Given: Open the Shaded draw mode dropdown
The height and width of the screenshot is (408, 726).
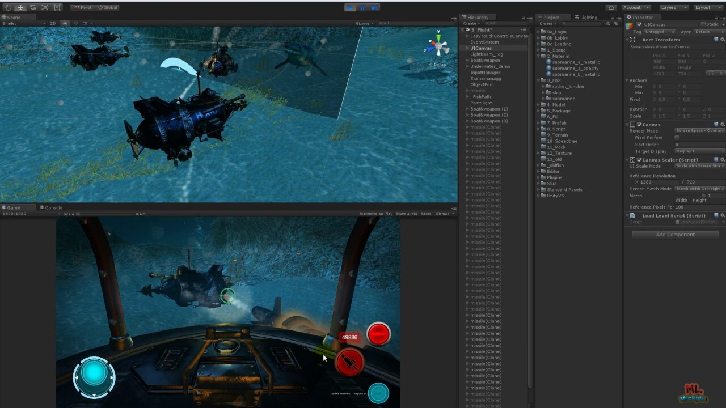Looking at the screenshot, I should (x=10, y=23).
